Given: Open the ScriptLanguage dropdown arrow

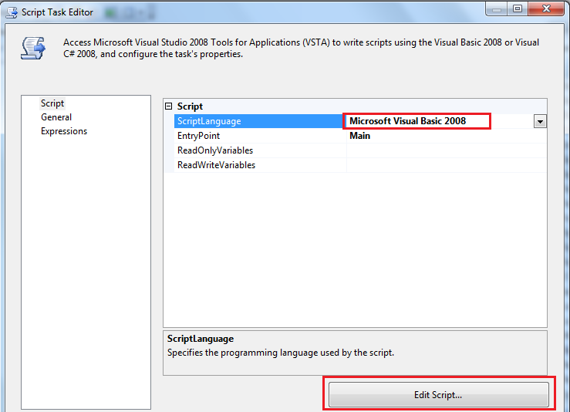Looking at the screenshot, I should pyautogui.click(x=540, y=121).
